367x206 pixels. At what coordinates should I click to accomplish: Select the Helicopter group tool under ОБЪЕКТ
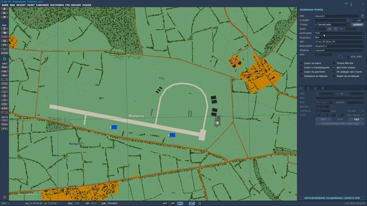pos(5,71)
